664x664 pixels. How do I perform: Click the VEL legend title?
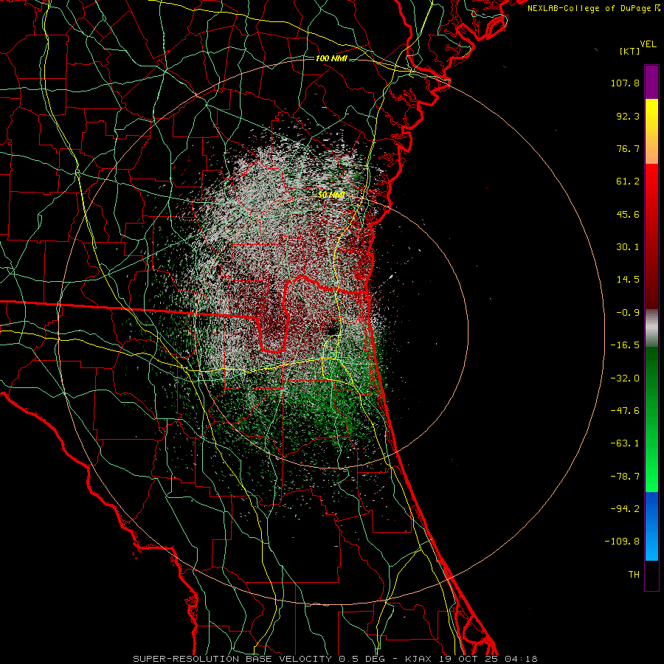pos(648,44)
